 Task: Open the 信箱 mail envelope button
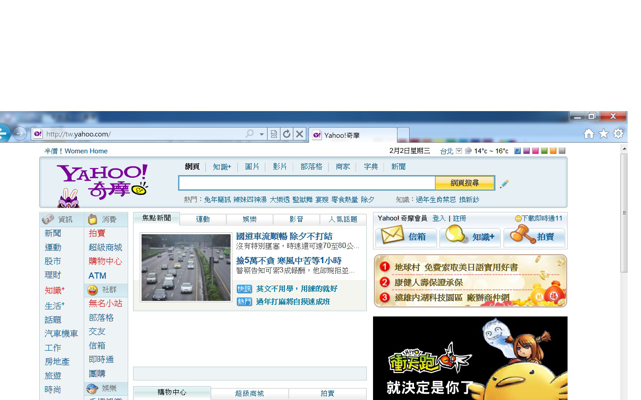[406, 237]
